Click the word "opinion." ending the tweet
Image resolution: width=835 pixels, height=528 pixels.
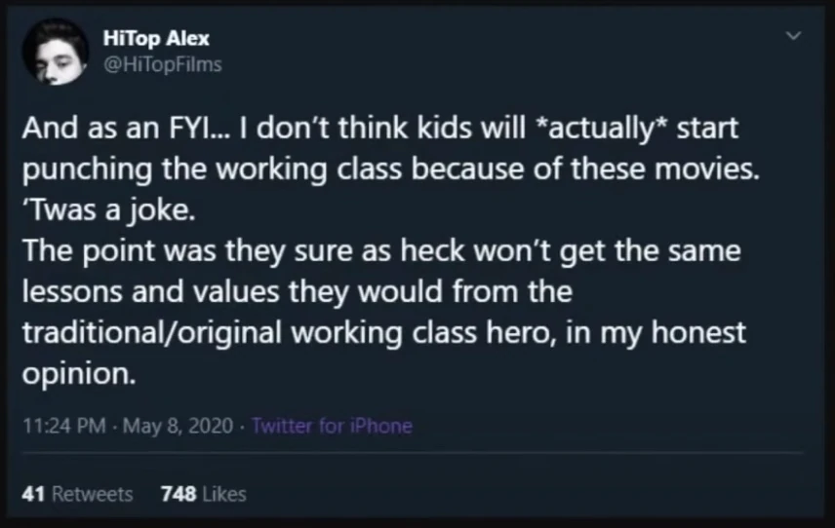78,374
